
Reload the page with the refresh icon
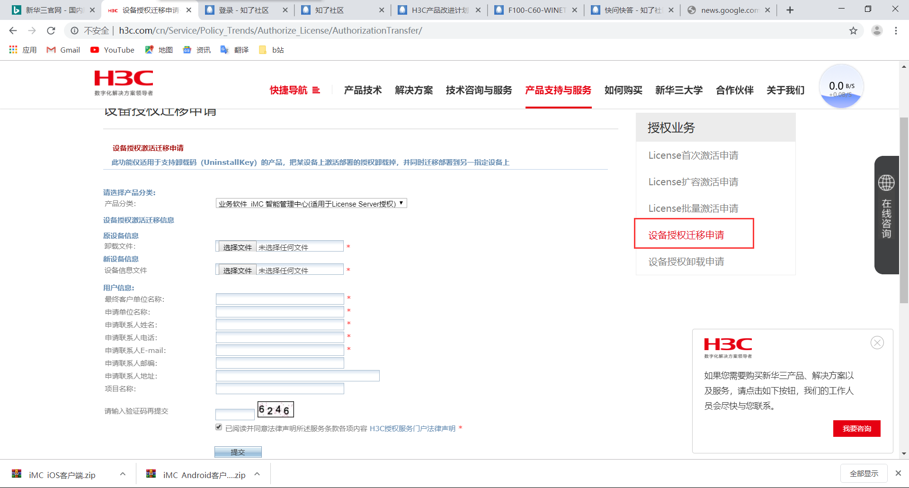pyautogui.click(x=51, y=31)
